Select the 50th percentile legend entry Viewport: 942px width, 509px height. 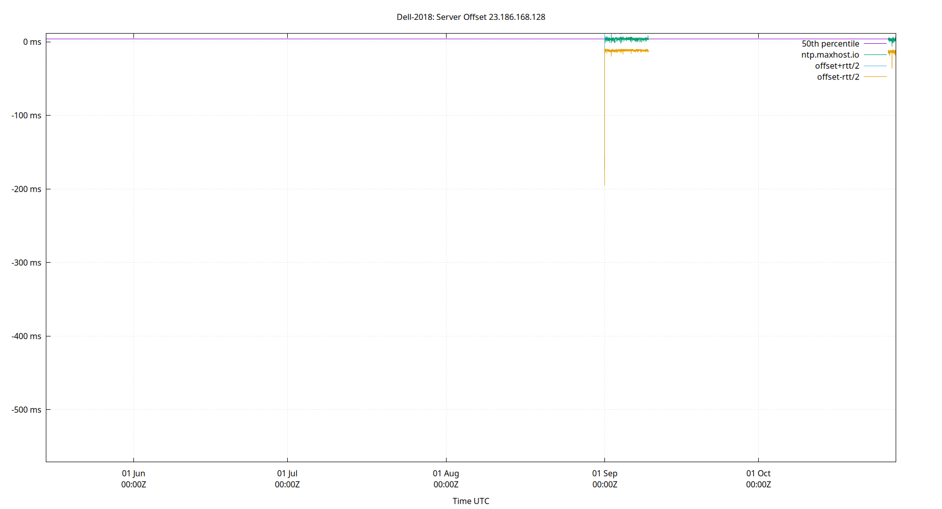(830, 43)
